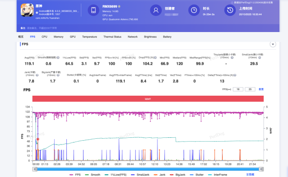Click the Median(FPS) value 120

[x=180, y=64]
